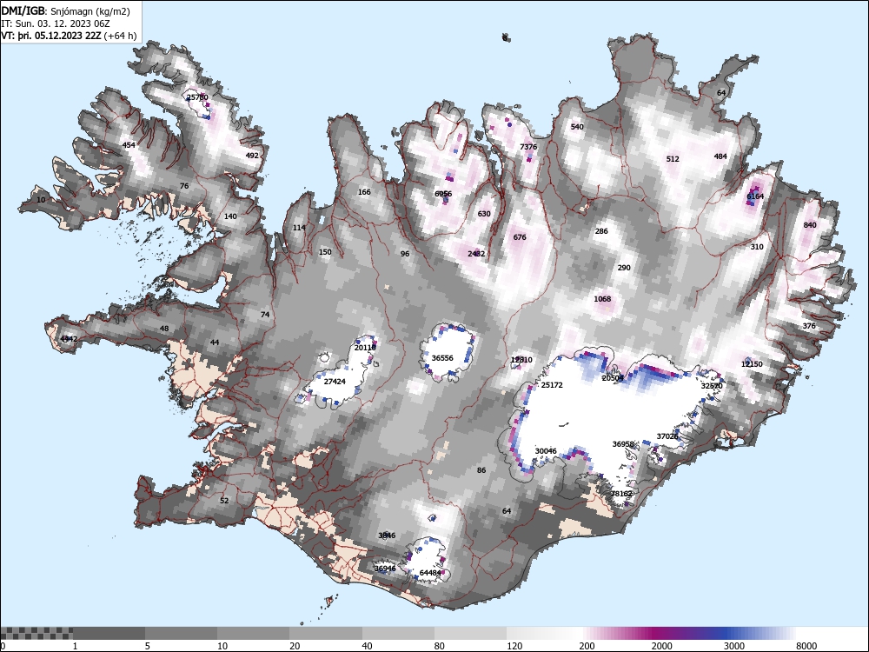Click the map value 310
Image resolution: width=869 pixels, height=652 pixels.
[x=757, y=247]
